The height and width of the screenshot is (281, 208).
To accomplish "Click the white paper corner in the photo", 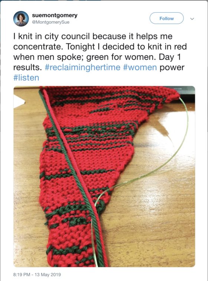I will point(18,102).
